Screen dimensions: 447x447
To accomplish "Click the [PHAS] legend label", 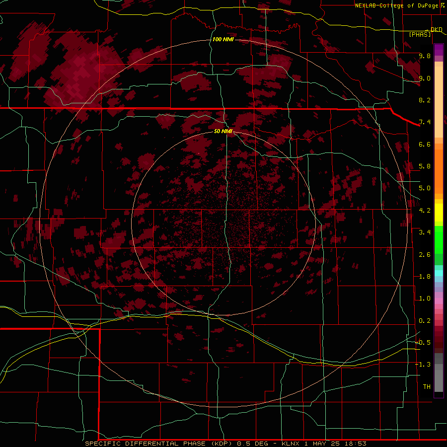I will click(x=420, y=34).
